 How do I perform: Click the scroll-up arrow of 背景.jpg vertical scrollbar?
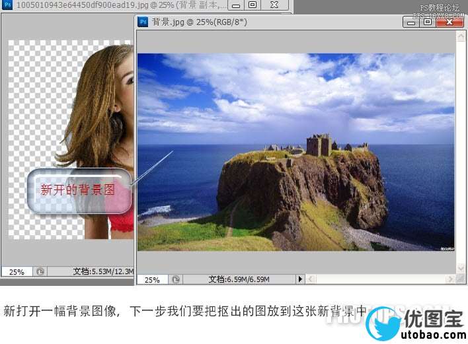(x=461, y=36)
